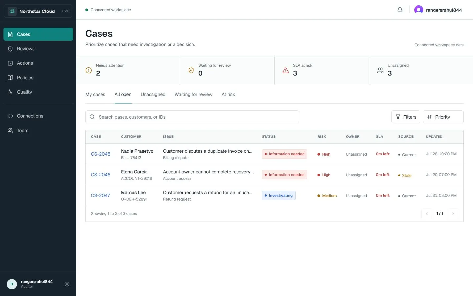This screenshot has height=296, width=473.
Task: Click the search magnifier icon
Action: pyautogui.click(x=92, y=117)
